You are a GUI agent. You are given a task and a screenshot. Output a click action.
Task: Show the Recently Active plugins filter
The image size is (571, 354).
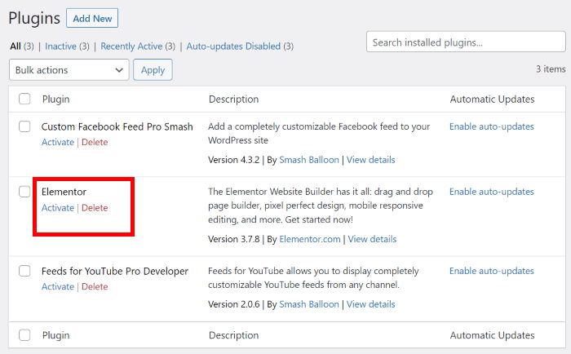point(131,46)
